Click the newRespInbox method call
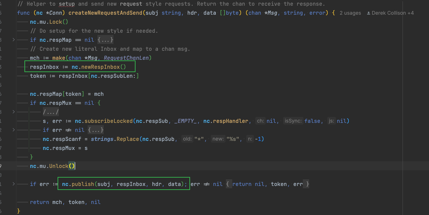Viewport: 429px width, 215px height. [100, 67]
